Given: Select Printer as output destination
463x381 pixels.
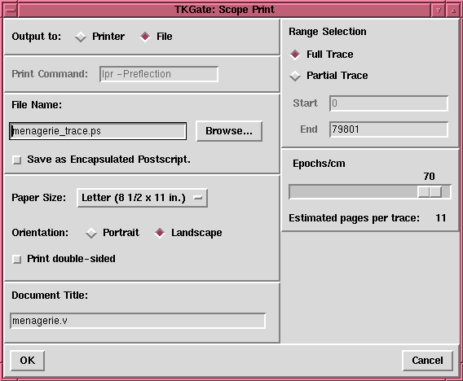Looking at the screenshot, I should (81, 37).
